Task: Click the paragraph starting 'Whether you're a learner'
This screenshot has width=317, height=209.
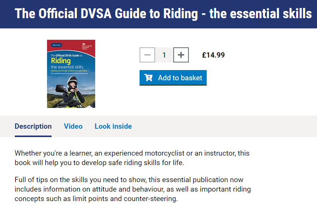Action: pyautogui.click(x=132, y=158)
